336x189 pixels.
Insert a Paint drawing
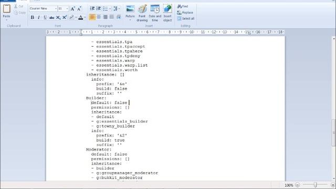click(x=142, y=13)
